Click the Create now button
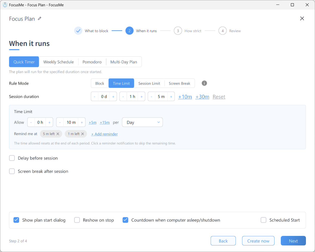Viewport: 315px width, 252px height. tap(258, 241)
